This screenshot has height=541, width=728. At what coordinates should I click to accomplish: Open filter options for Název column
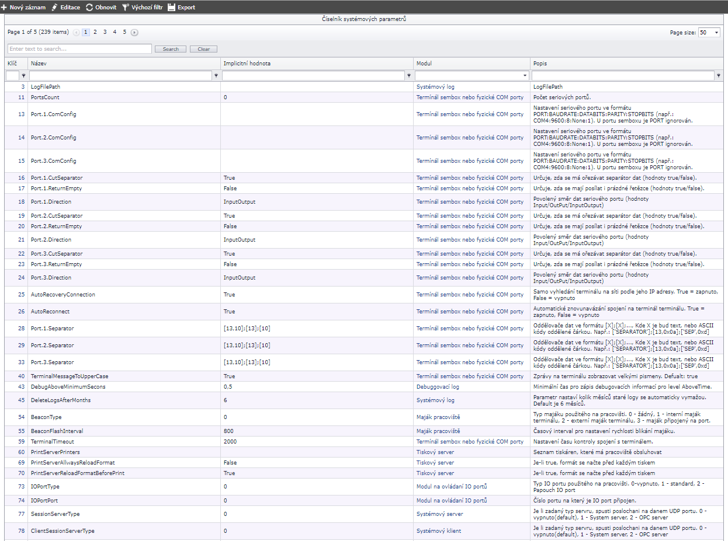point(216,76)
